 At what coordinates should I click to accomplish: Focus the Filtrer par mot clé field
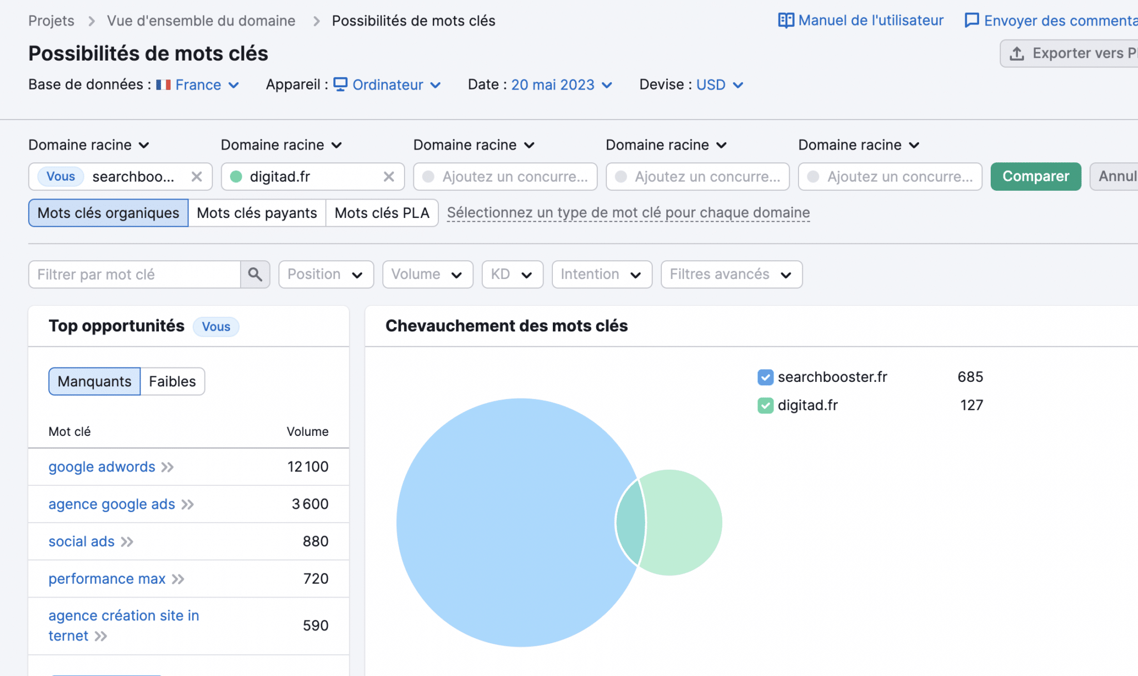pos(134,275)
